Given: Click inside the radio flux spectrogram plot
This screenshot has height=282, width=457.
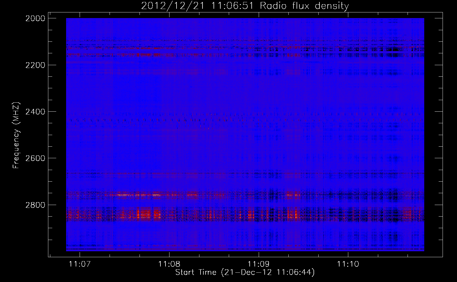Looking at the screenshot, I should point(245,135).
